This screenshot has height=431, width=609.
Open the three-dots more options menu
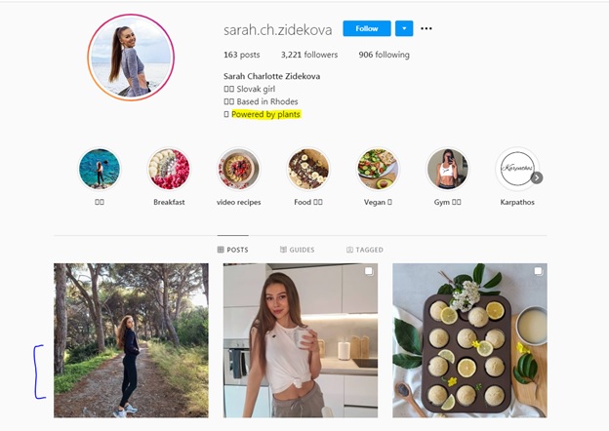tap(426, 28)
